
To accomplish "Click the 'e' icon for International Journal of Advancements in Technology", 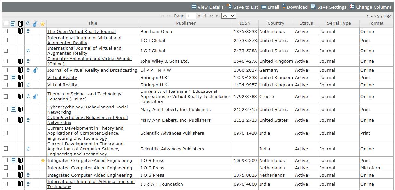I will pyautogui.click(x=28, y=184).
